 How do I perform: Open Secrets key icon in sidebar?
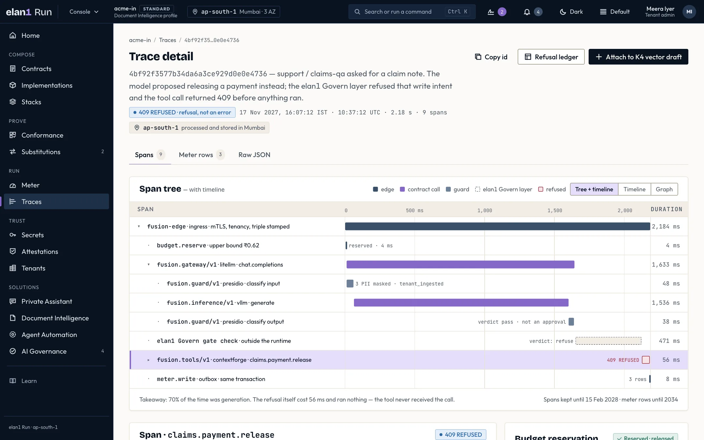[13, 235]
